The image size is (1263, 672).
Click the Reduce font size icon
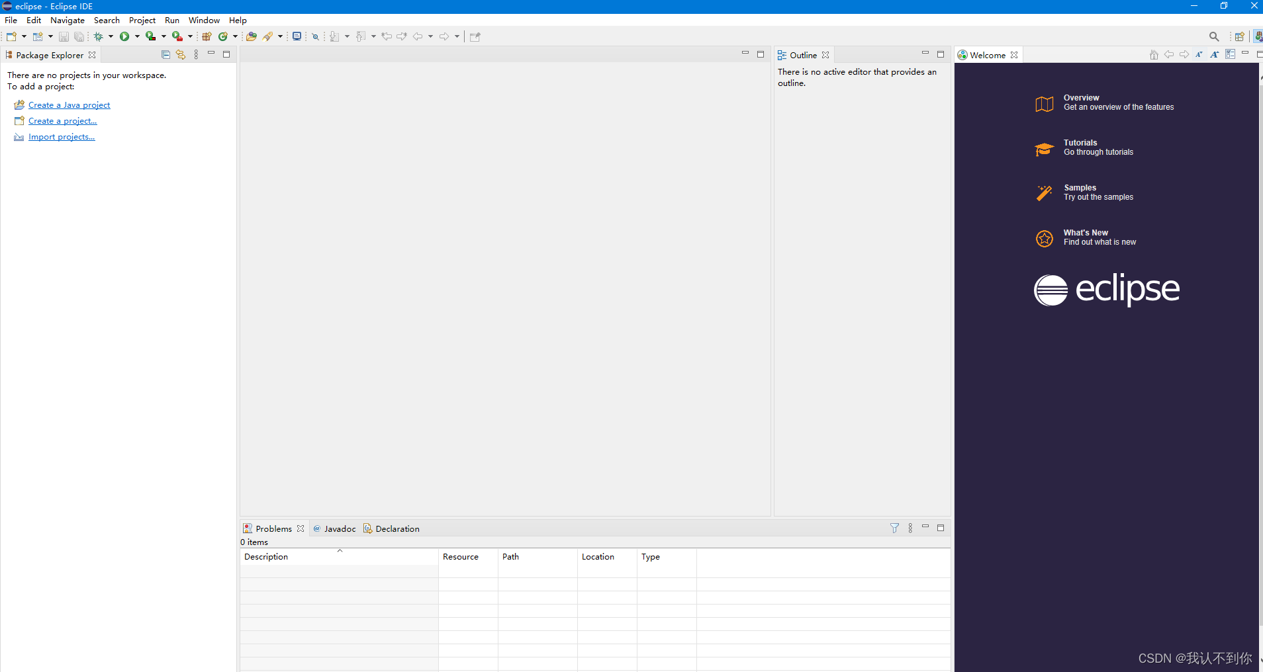coord(1199,54)
